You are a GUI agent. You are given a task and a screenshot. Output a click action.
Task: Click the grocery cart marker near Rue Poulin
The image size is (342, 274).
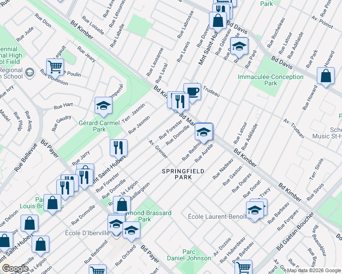pyautogui.click(x=55, y=67)
